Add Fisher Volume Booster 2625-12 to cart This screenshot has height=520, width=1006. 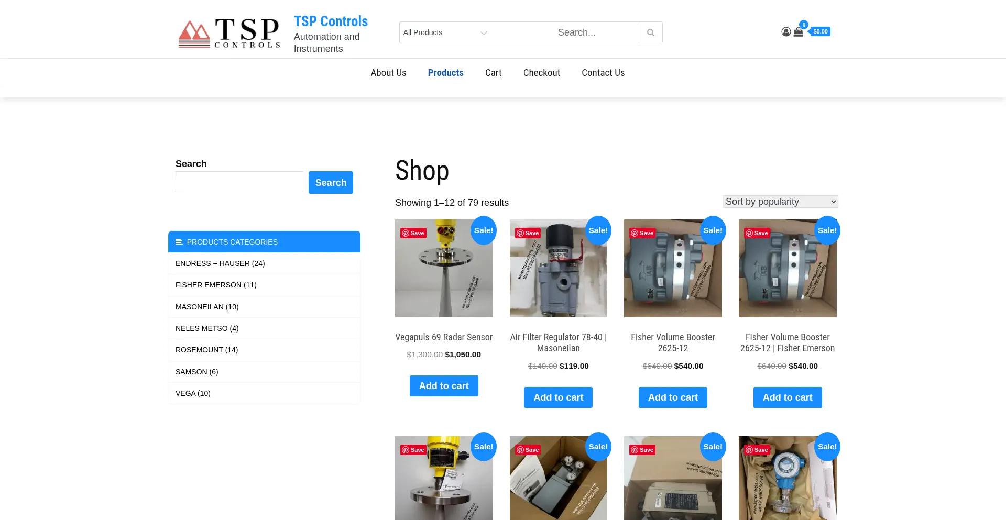pyautogui.click(x=673, y=397)
